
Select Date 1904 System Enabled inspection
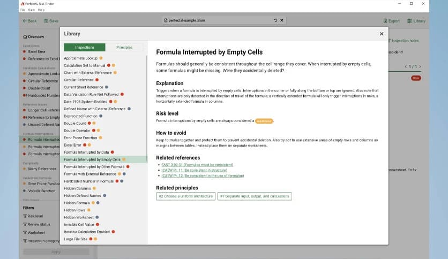tap(90, 102)
